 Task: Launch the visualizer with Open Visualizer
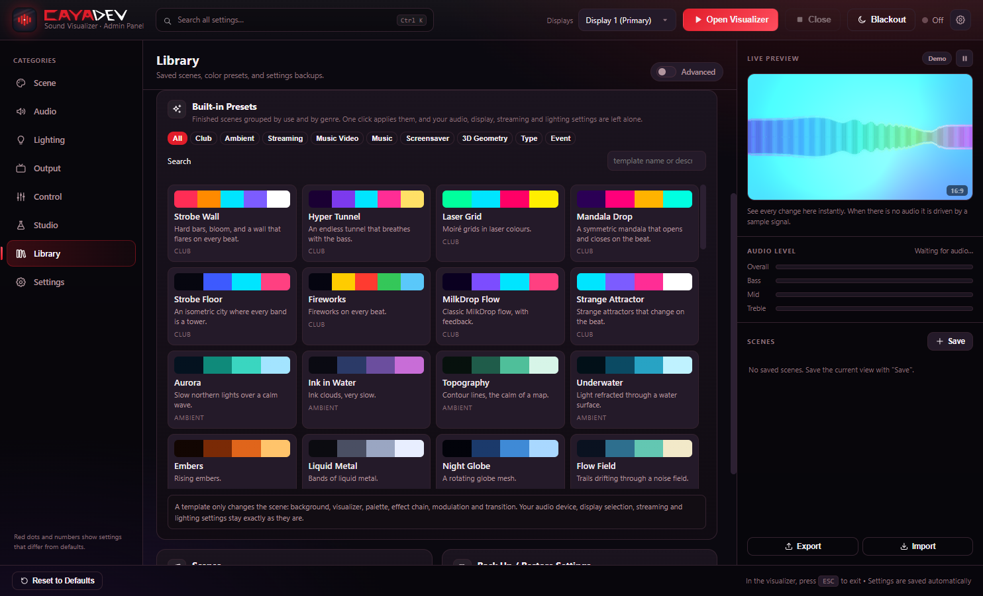731,20
